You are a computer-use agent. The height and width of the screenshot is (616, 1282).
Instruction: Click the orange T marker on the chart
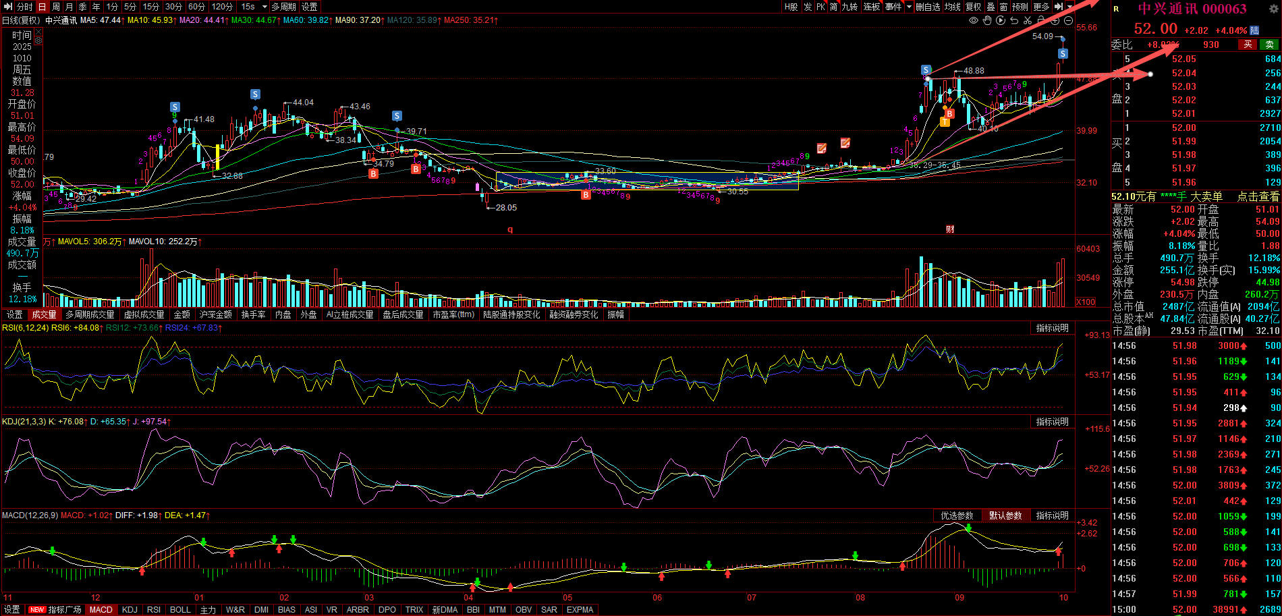[945, 121]
